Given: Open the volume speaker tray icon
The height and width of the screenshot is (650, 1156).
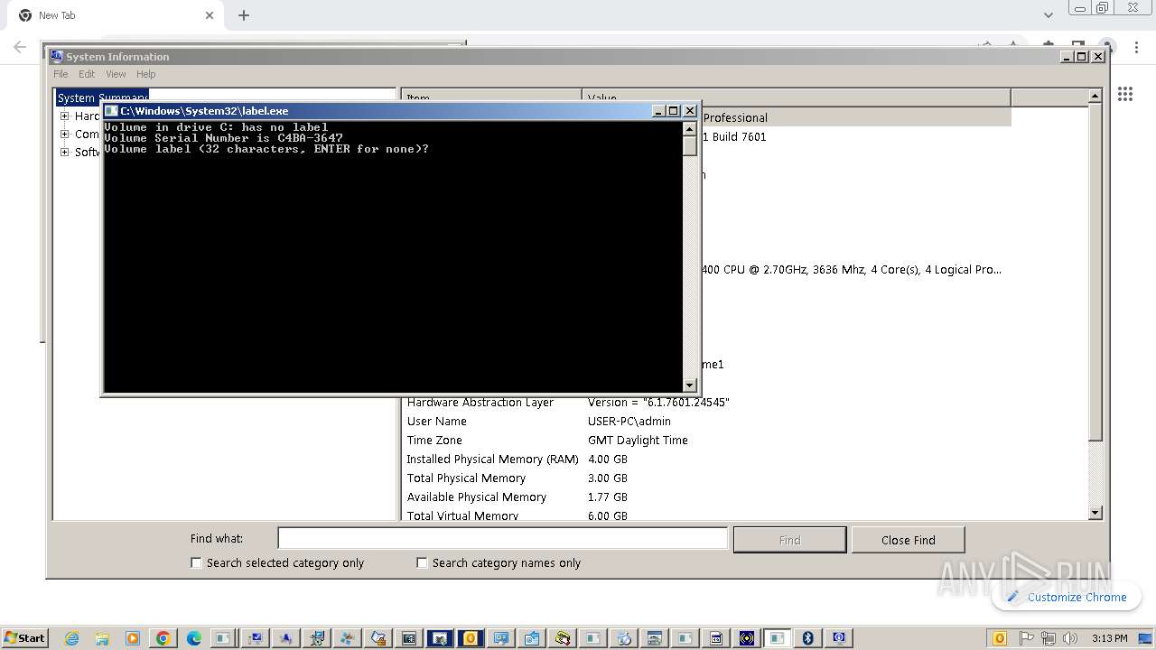Looking at the screenshot, I should click(x=1070, y=638).
